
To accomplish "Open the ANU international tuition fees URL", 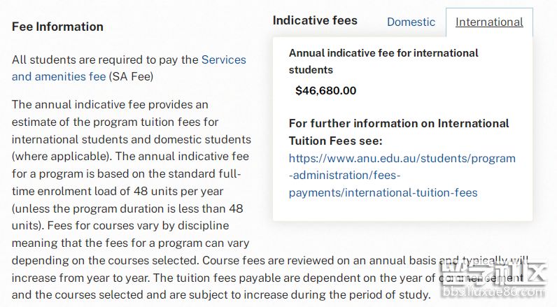I will point(402,175).
